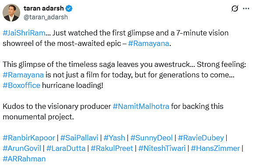
Task: Open the #Boxoffice hashtag
Action: click(21, 85)
